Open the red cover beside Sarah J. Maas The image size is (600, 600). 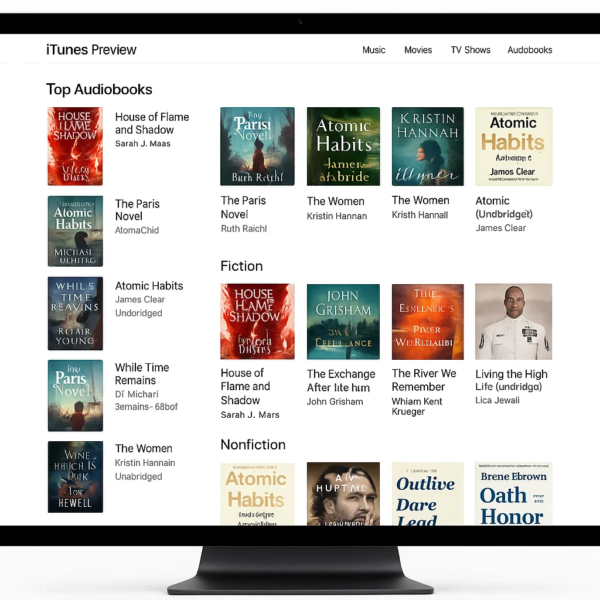[x=75, y=146]
